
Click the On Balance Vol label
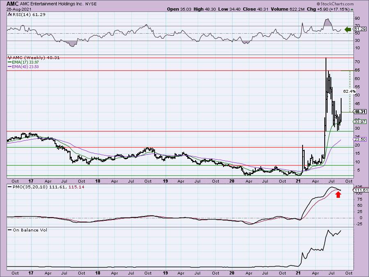pos(30,230)
